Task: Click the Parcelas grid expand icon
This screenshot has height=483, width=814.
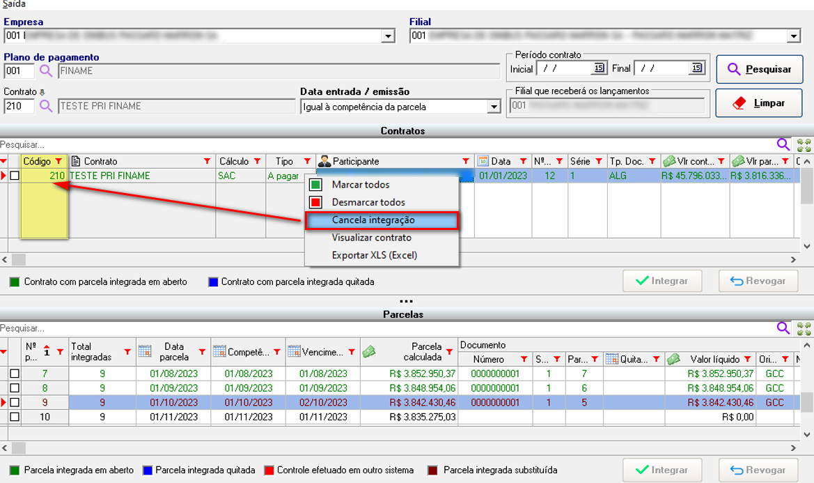Action: click(804, 329)
